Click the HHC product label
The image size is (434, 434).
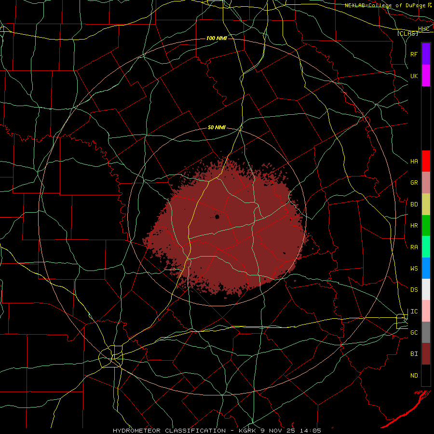coord(423,29)
